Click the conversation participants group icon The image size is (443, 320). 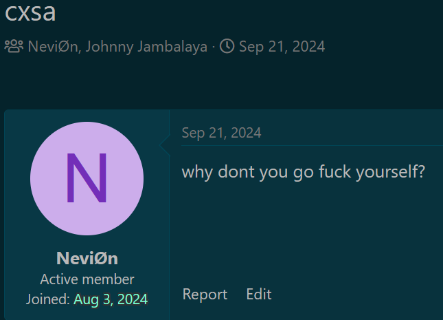(x=14, y=46)
